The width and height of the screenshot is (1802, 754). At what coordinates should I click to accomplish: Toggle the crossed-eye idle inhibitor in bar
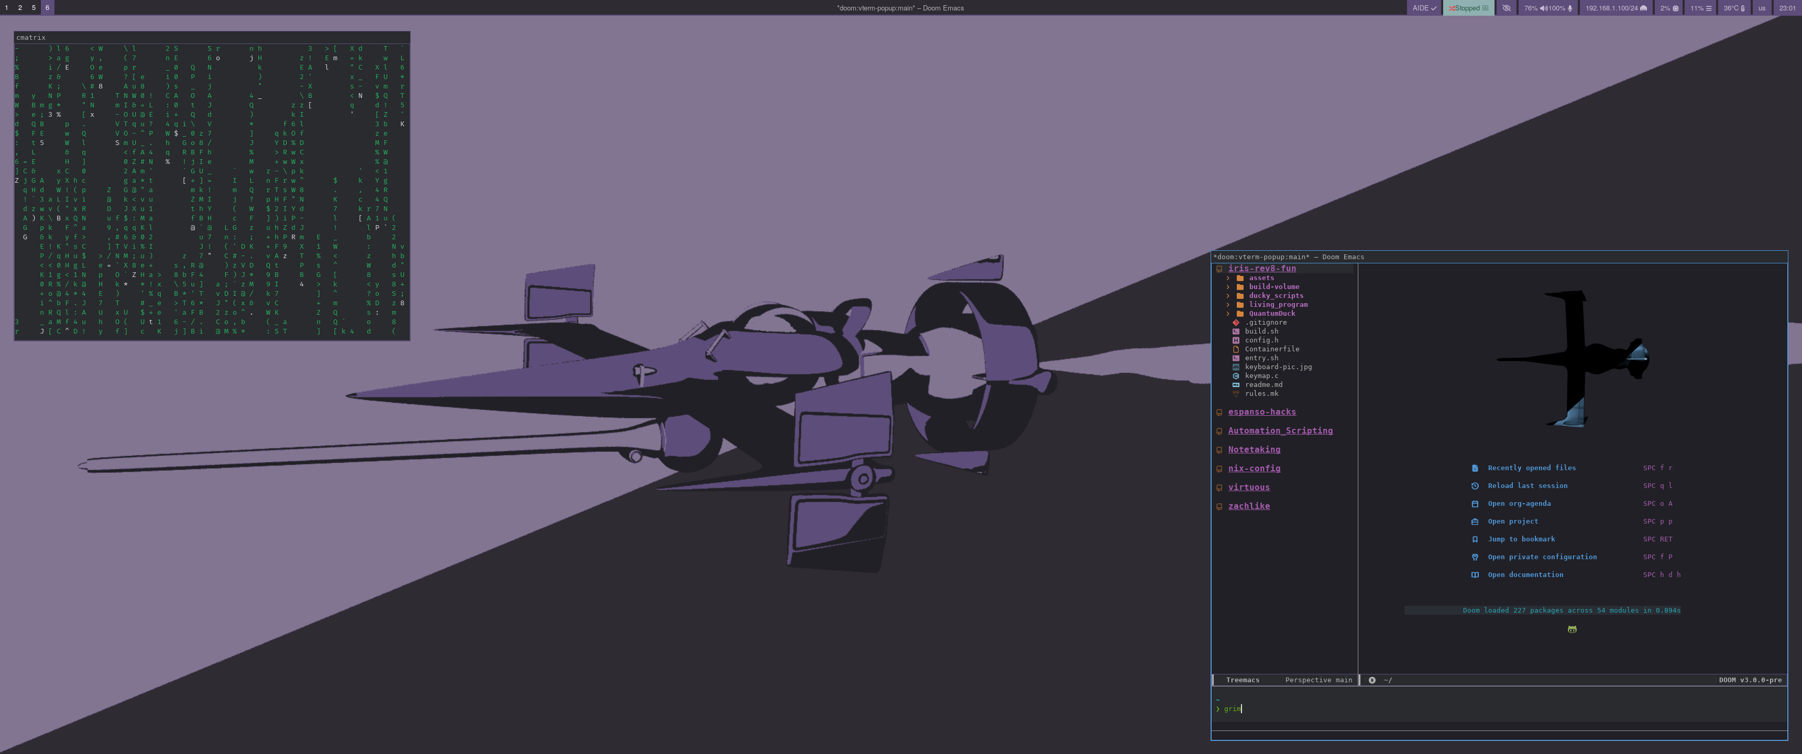click(x=1506, y=8)
